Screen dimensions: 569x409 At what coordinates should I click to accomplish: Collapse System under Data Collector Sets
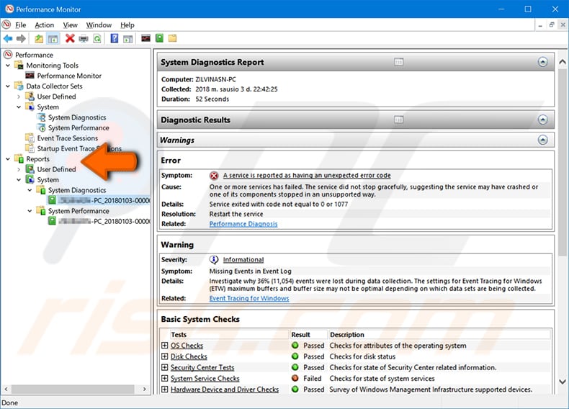19,107
